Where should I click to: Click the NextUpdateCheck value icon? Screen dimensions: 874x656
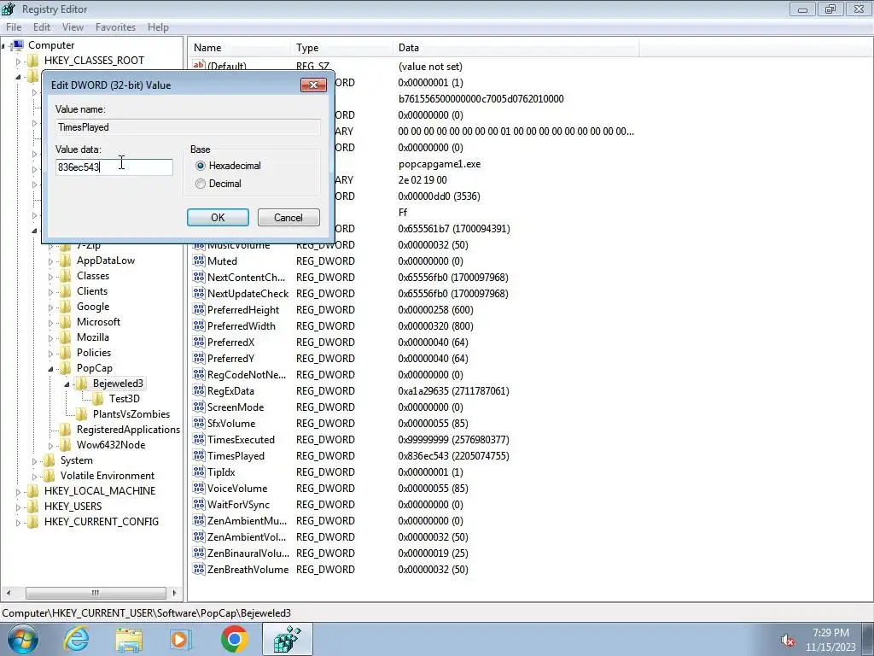199,293
